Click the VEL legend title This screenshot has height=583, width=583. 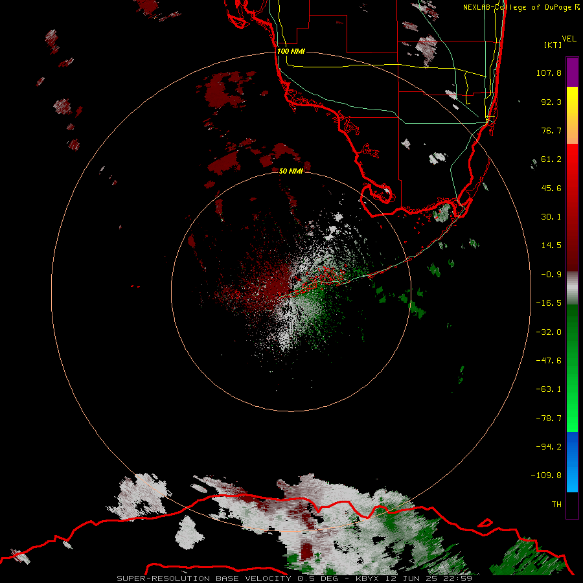569,39
